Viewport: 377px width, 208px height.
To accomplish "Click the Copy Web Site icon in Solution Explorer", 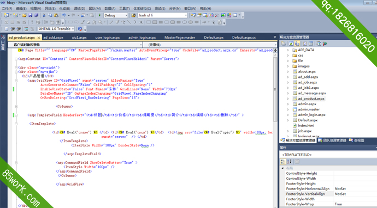I will 319,44.
